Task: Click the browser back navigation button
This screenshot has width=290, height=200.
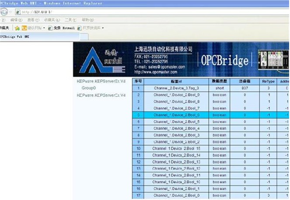Action: (3, 12)
